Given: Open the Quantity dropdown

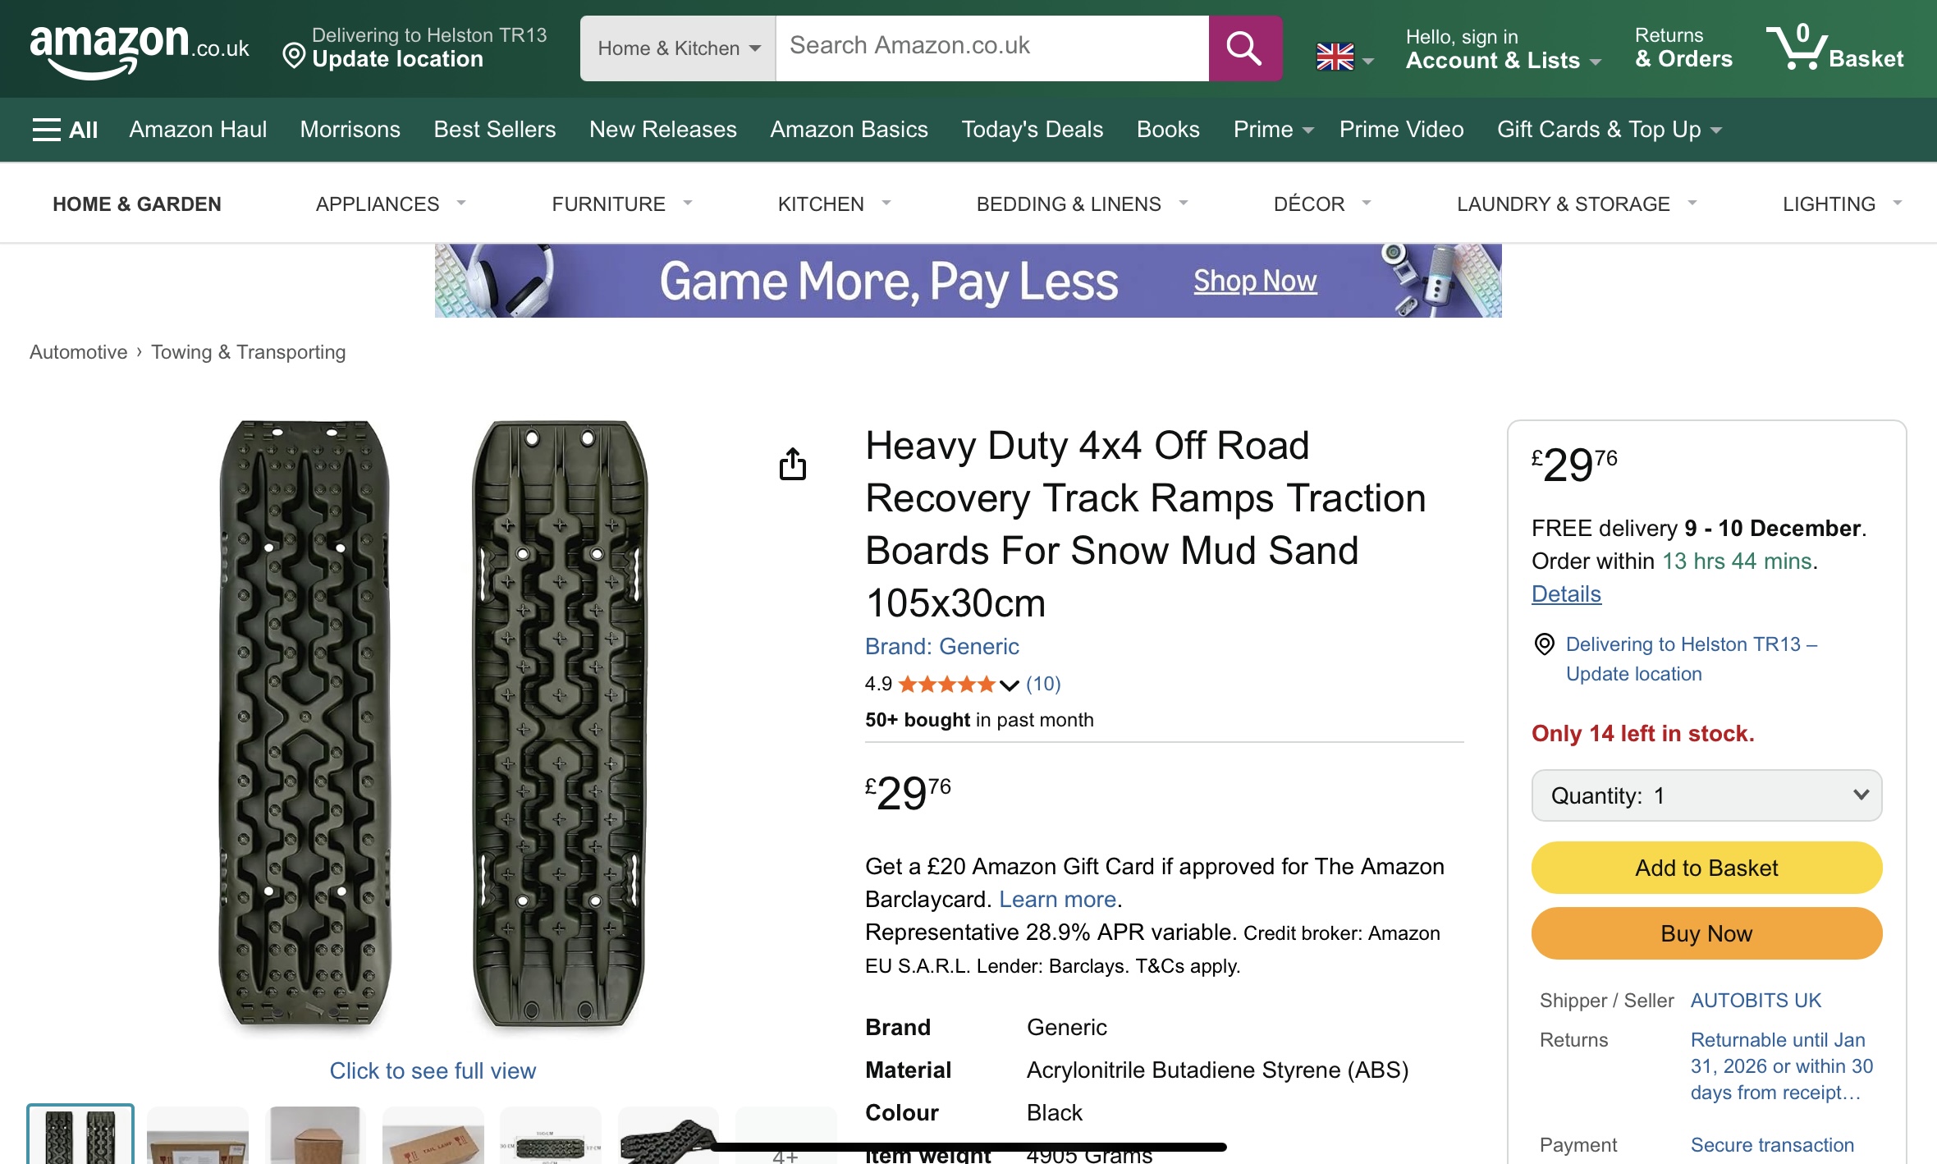Looking at the screenshot, I should click(x=1706, y=795).
